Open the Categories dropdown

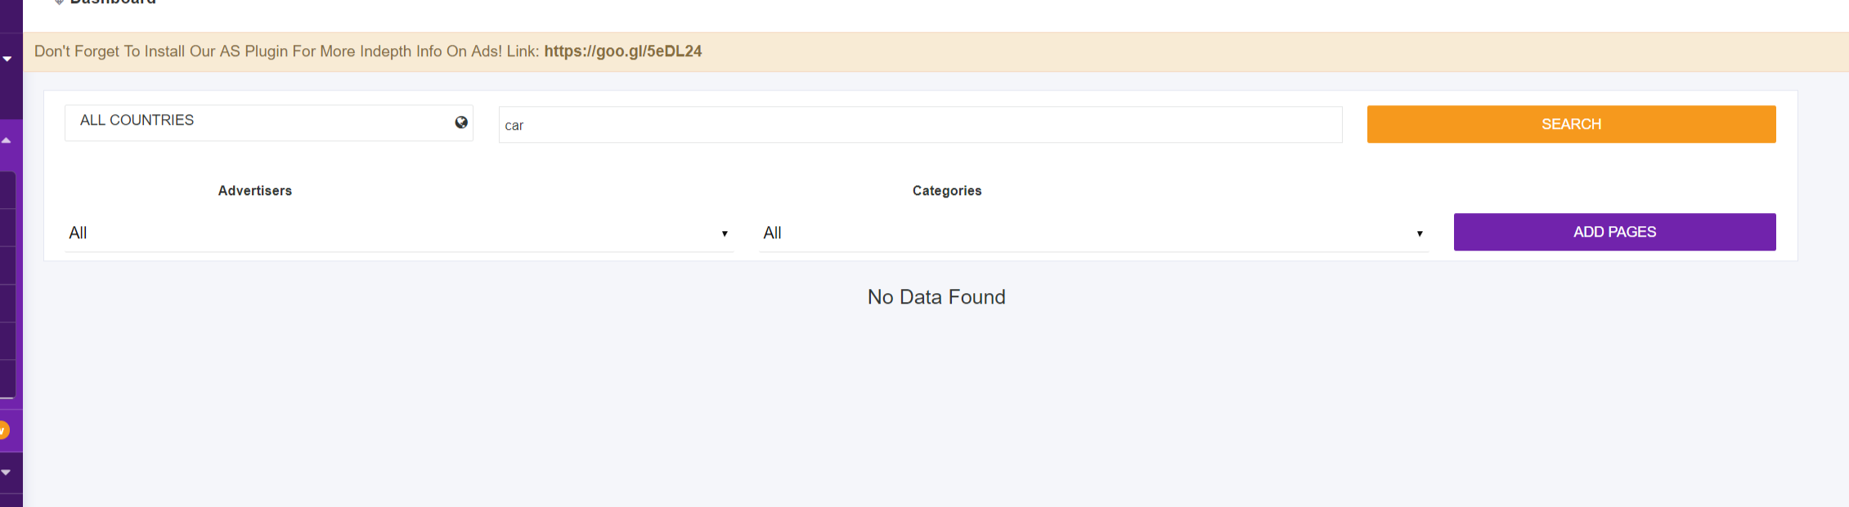[1093, 233]
